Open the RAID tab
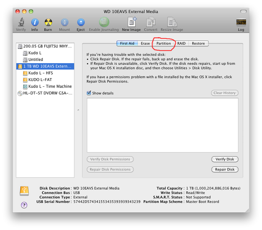The image size is (262, 230). tap(181, 44)
